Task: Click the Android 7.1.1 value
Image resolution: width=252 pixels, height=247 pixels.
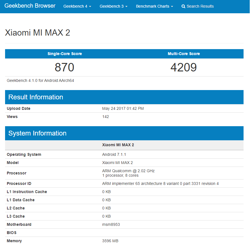Action: [x=114, y=154]
